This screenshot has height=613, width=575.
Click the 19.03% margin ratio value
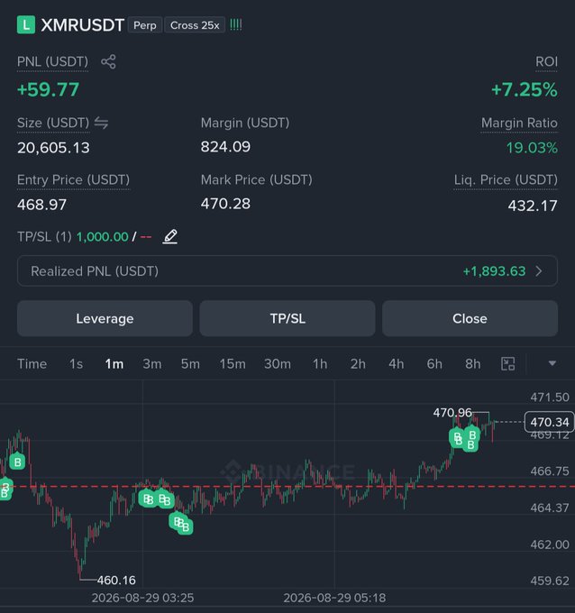tap(532, 148)
